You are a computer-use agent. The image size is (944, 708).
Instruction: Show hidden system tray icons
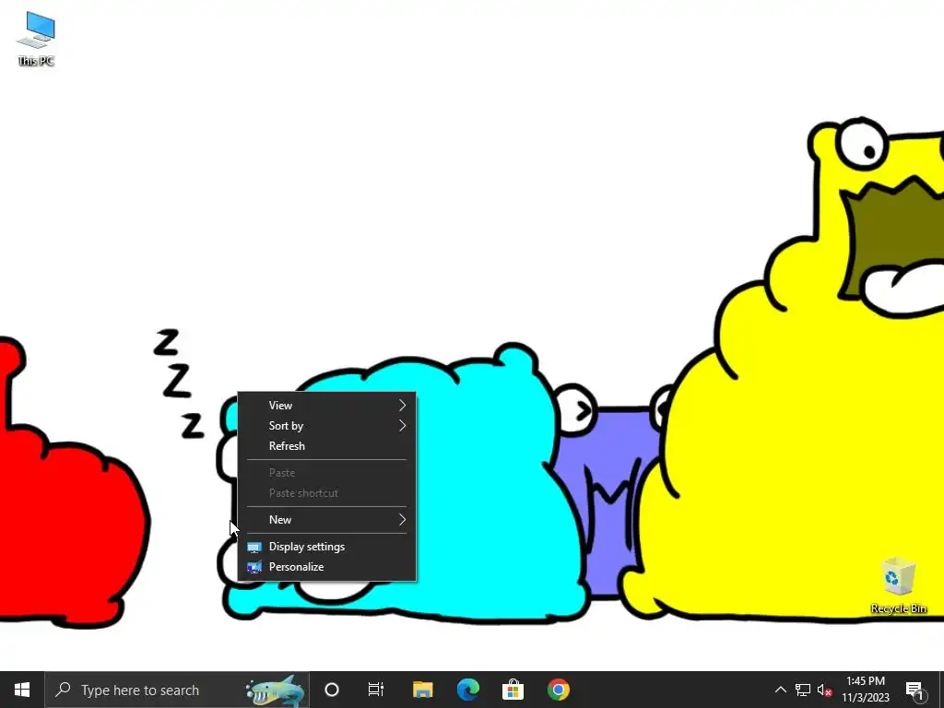point(780,690)
